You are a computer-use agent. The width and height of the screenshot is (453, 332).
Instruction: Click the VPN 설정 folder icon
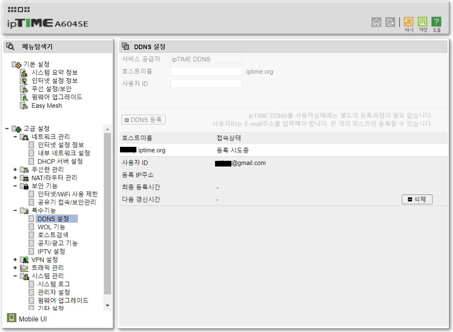tap(24, 260)
